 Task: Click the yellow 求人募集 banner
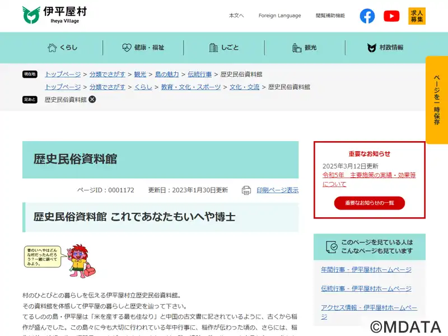tap(417, 16)
